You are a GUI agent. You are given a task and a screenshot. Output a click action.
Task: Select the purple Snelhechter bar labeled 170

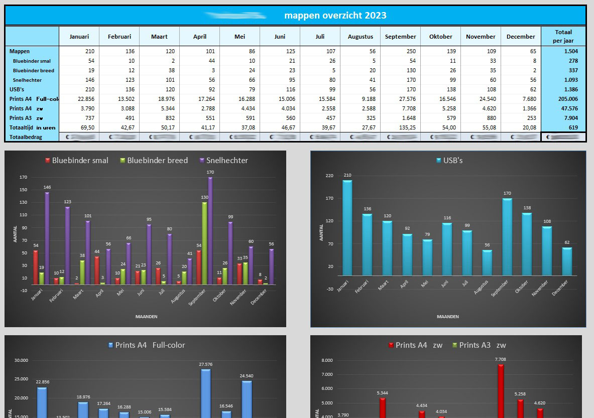[x=210, y=231]
